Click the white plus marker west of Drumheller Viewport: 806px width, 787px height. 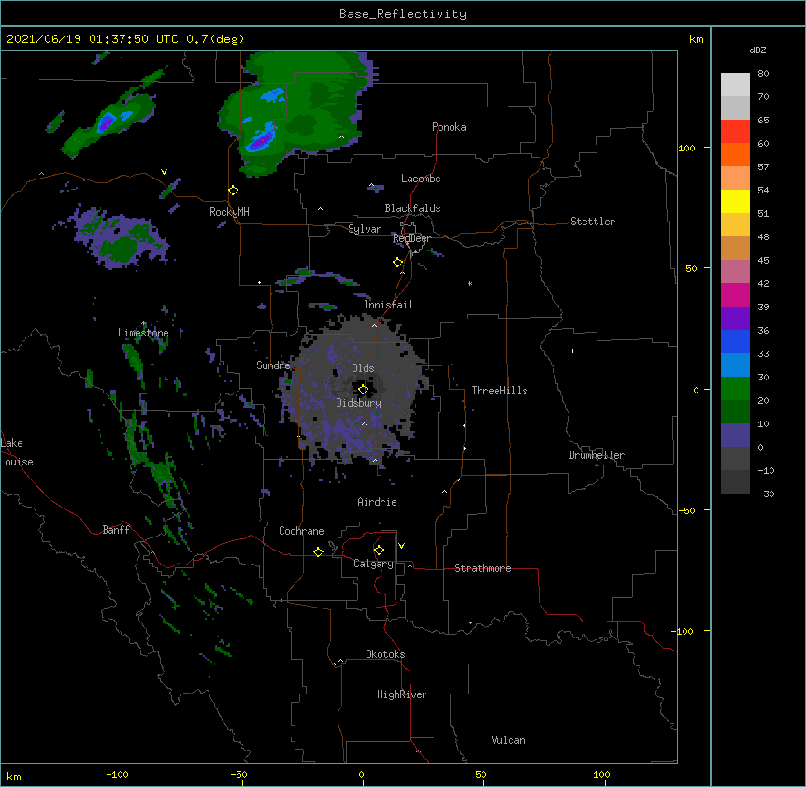[572, 351]
